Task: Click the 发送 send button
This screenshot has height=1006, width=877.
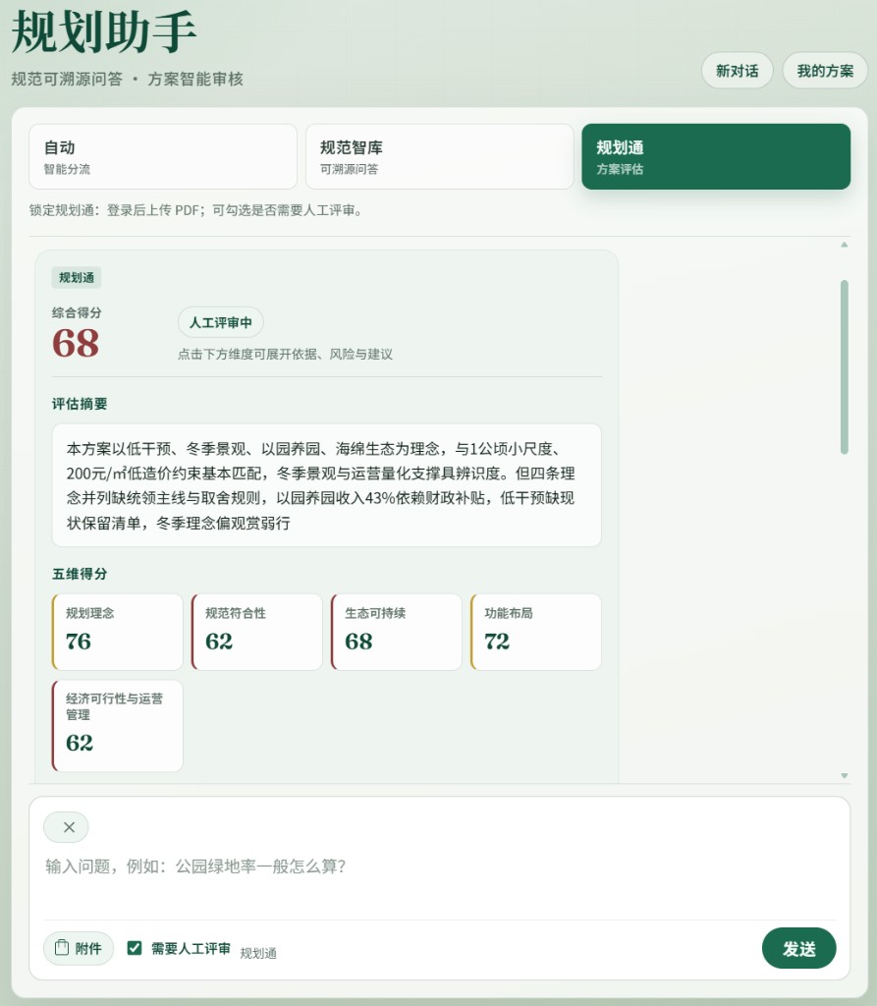Action: point(798,948)
